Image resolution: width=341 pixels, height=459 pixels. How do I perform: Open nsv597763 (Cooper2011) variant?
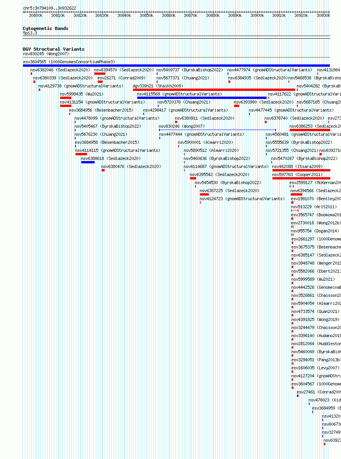click(297, 174)
